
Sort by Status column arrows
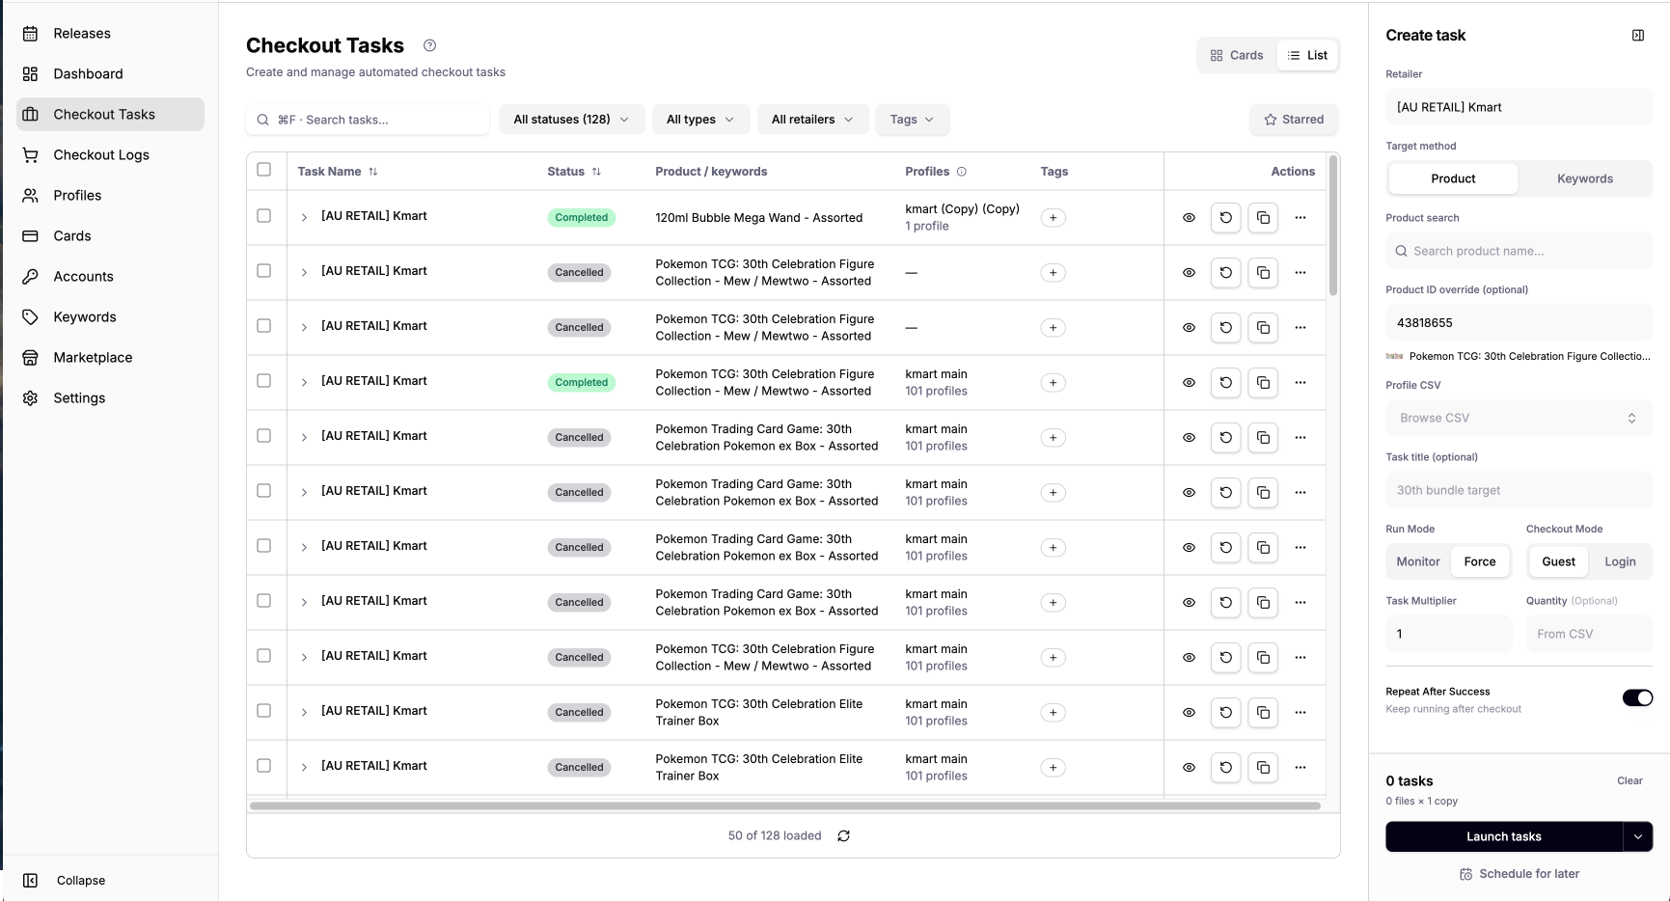pyautogui.click(x=596, y=172)
